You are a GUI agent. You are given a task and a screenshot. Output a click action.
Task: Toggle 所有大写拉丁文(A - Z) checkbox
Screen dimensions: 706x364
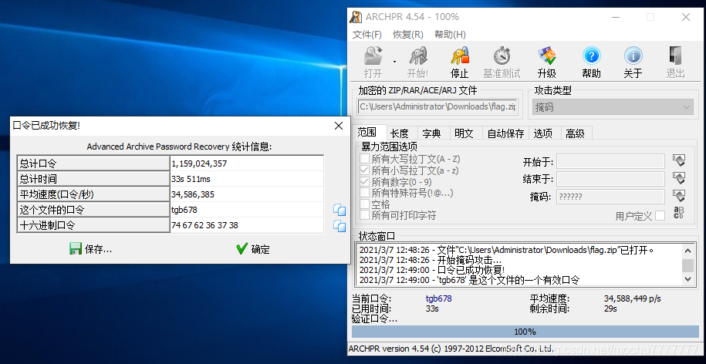364,159
